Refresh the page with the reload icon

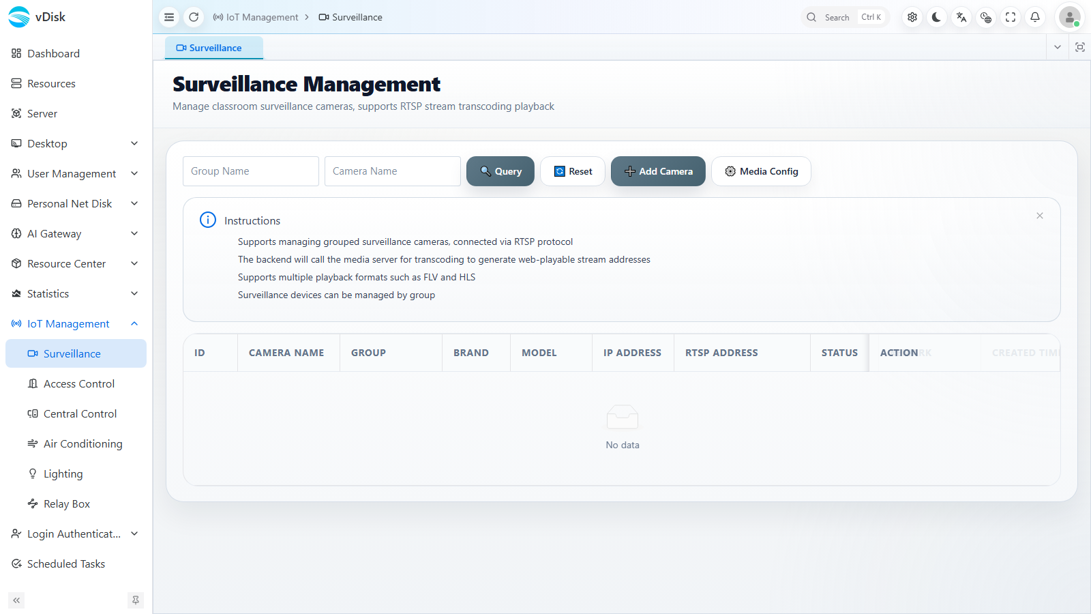(x=194, y=17)
